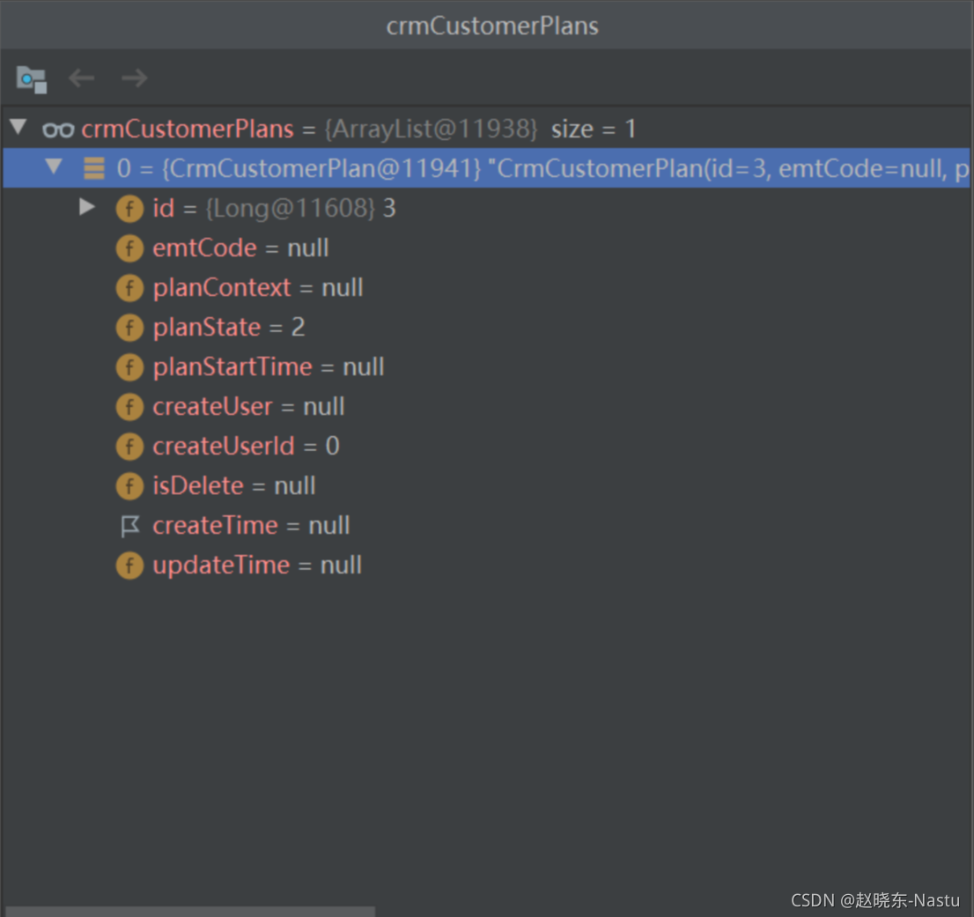Click the set-as-inspect-root toolbar icon
This screenshot has height=917, width=974.
tap(31, 79)
